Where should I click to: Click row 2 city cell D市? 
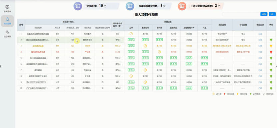(58, 40)
